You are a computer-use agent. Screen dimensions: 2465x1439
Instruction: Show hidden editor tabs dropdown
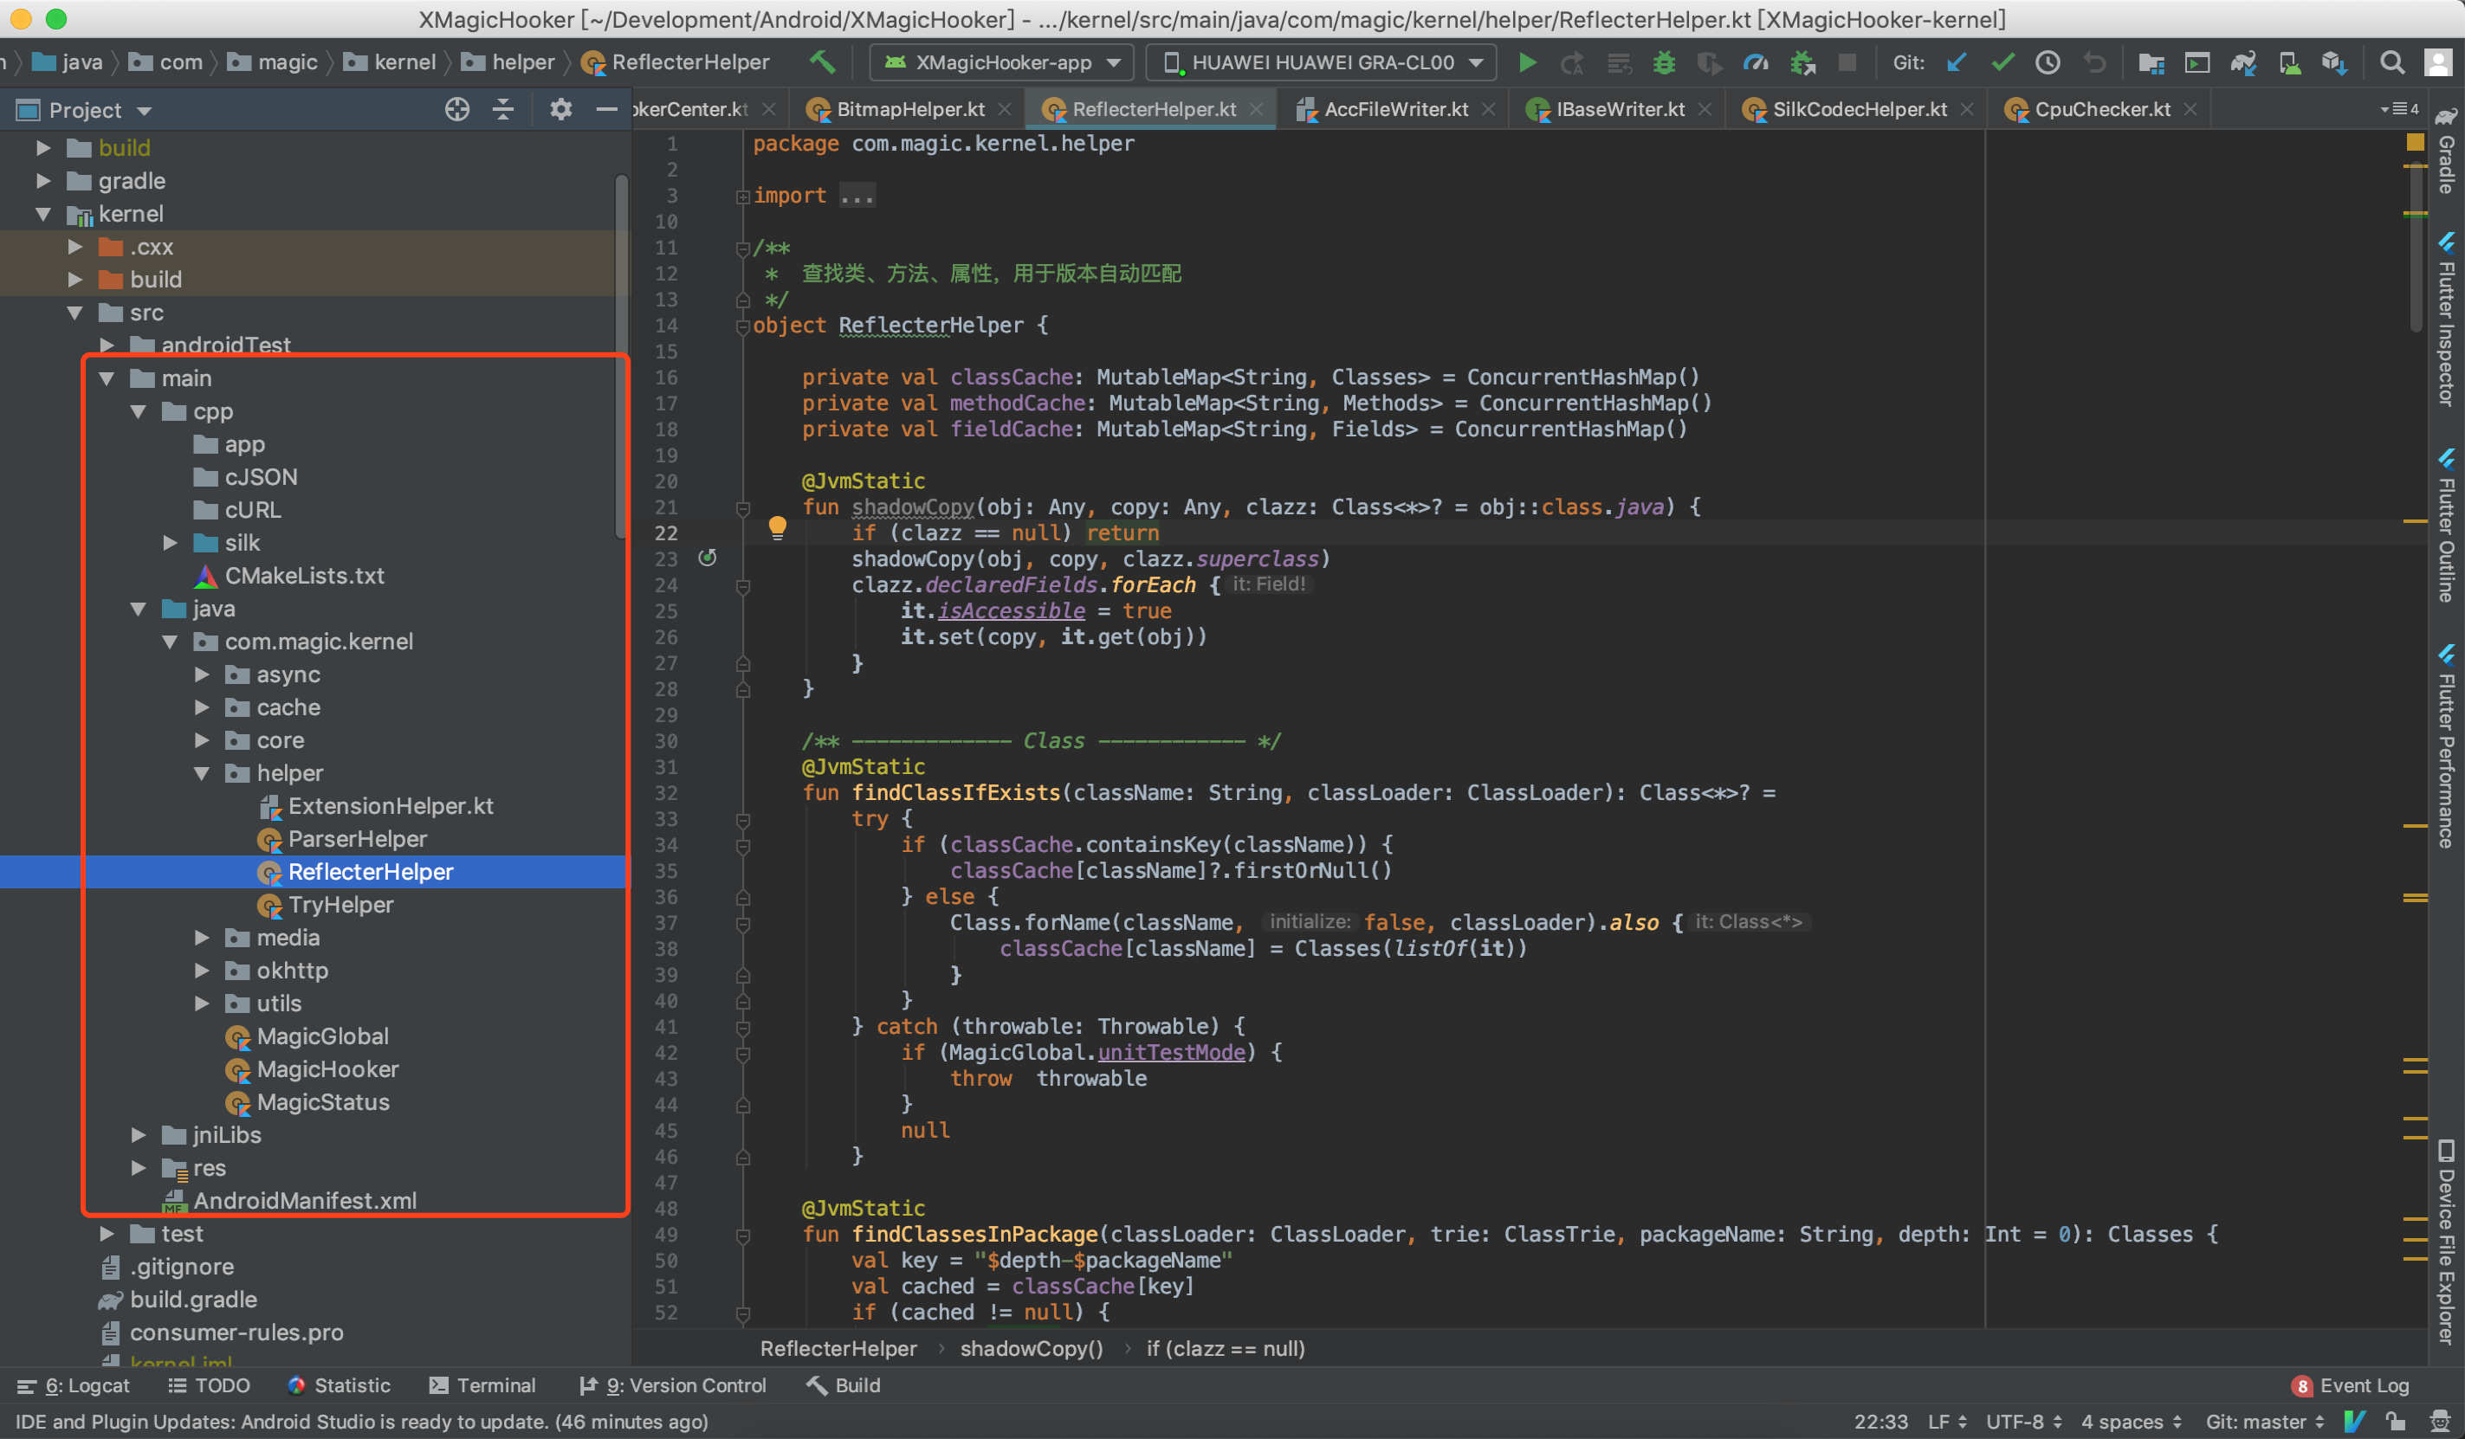click(x=2399, y=108)
